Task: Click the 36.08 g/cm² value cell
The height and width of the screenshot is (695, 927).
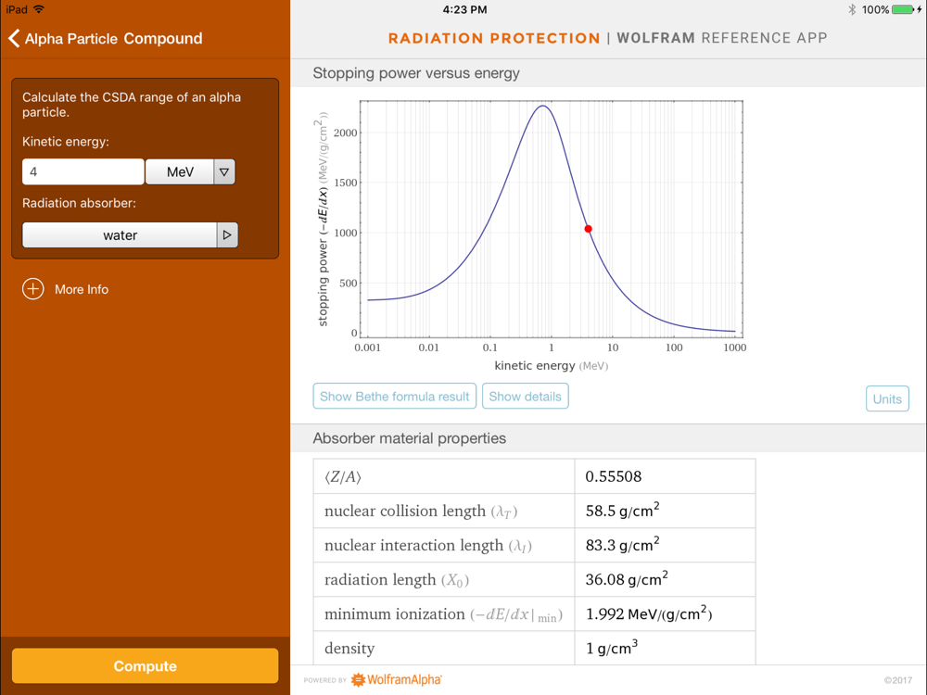Action: click(x=665, y=579)
